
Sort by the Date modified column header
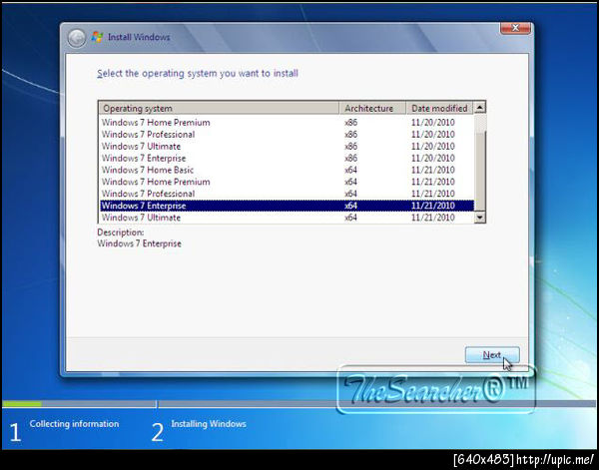(x=439, y=109)
